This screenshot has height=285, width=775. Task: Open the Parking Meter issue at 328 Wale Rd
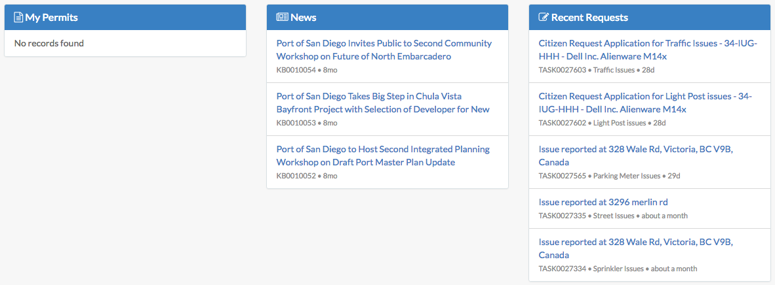tap(635, 156)
